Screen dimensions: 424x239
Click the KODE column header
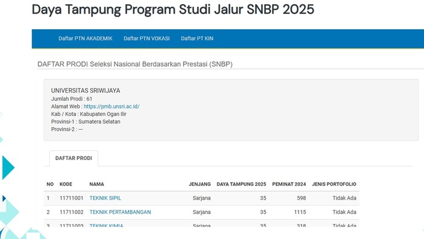[65, 184]
